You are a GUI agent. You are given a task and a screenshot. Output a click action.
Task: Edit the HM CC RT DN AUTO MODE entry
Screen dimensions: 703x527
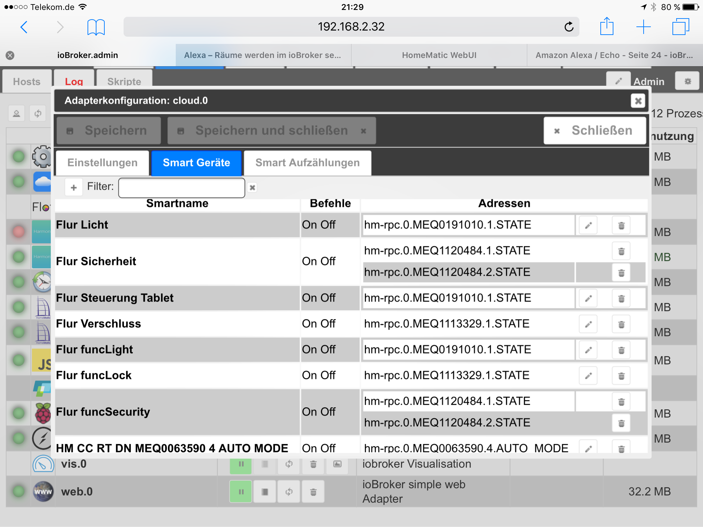coord(588,447)
